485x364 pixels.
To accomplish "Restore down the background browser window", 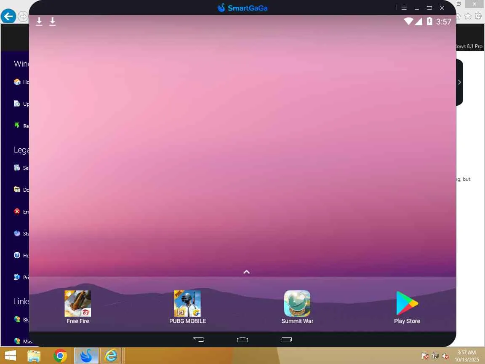I will 459,4.
